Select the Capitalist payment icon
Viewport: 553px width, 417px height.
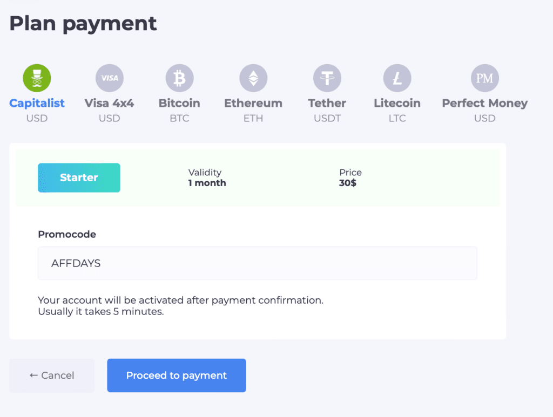click(37, 77)
